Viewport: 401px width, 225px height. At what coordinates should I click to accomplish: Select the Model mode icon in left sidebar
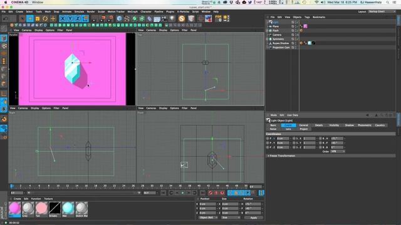[x=4, y=38]
